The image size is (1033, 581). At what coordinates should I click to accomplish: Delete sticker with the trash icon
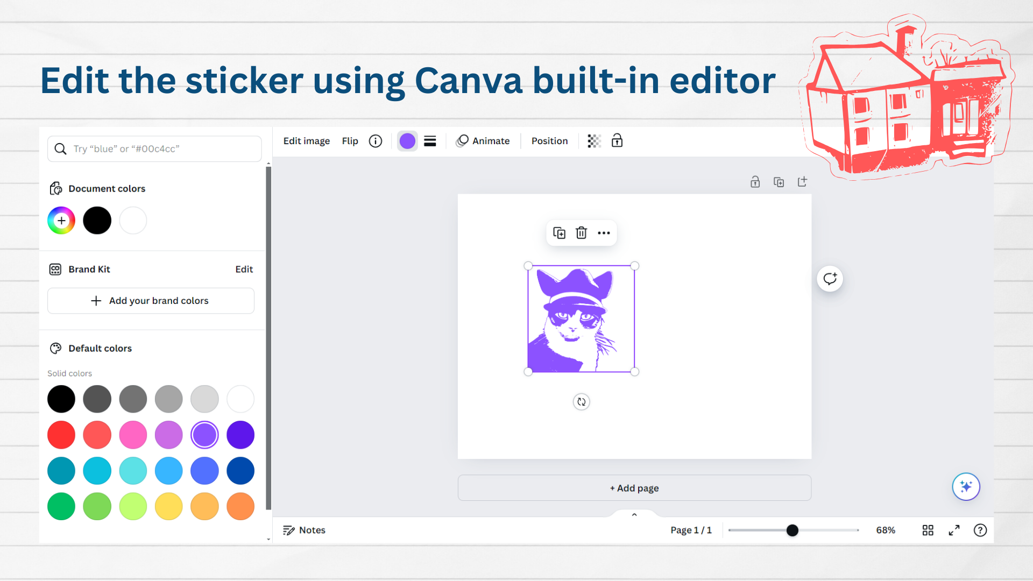582,233
